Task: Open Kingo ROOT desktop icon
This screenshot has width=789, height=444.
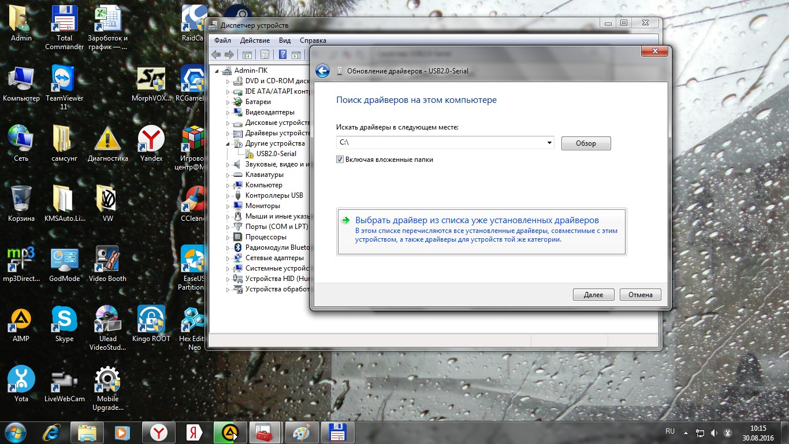Action: 151,324
